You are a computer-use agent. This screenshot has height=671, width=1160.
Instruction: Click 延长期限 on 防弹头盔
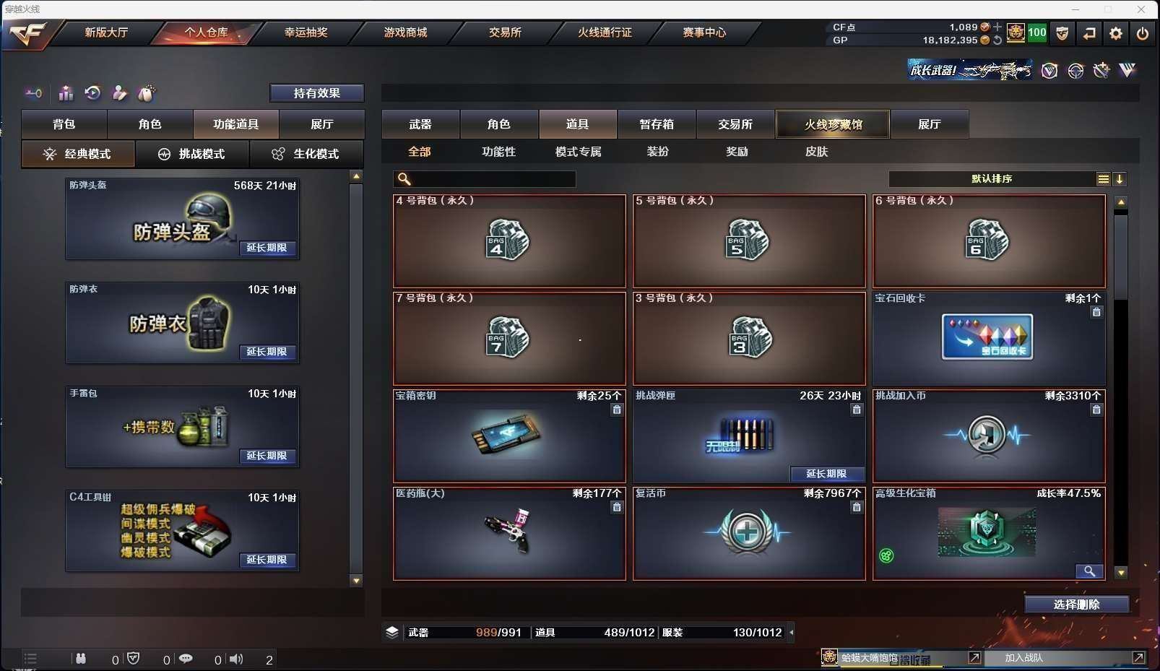tap(267, 248)
